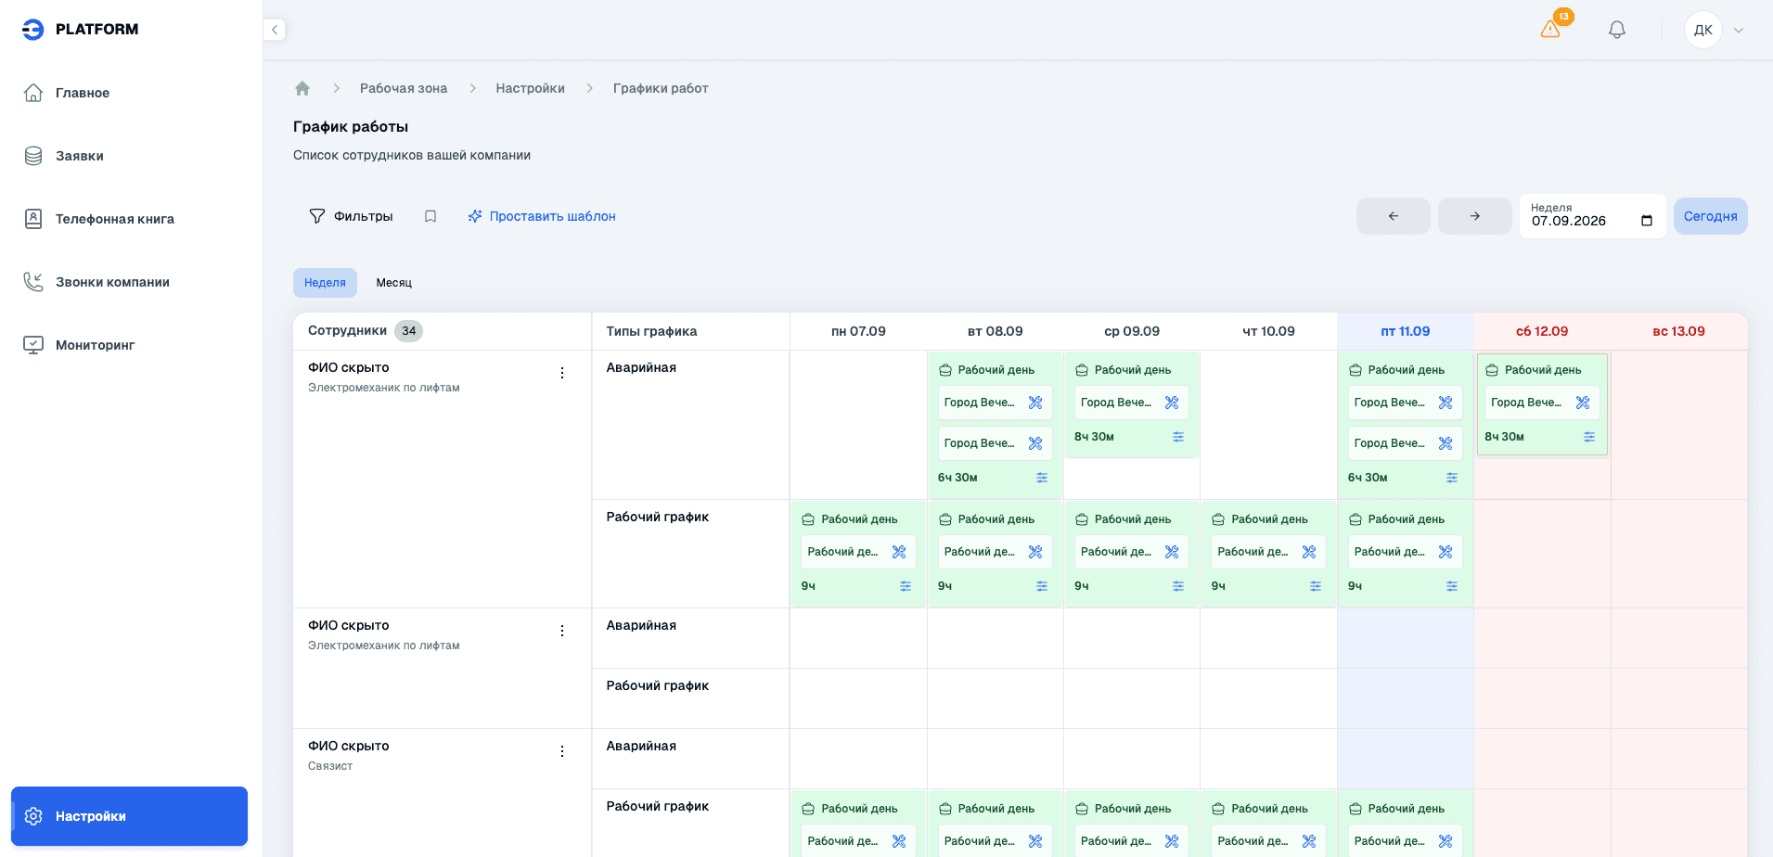Screen dimensions: 1773x857
Task: Open three-dot menu for Связист employee
Action: point(561,751)
